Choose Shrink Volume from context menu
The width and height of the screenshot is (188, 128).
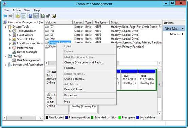pos(74,79)
